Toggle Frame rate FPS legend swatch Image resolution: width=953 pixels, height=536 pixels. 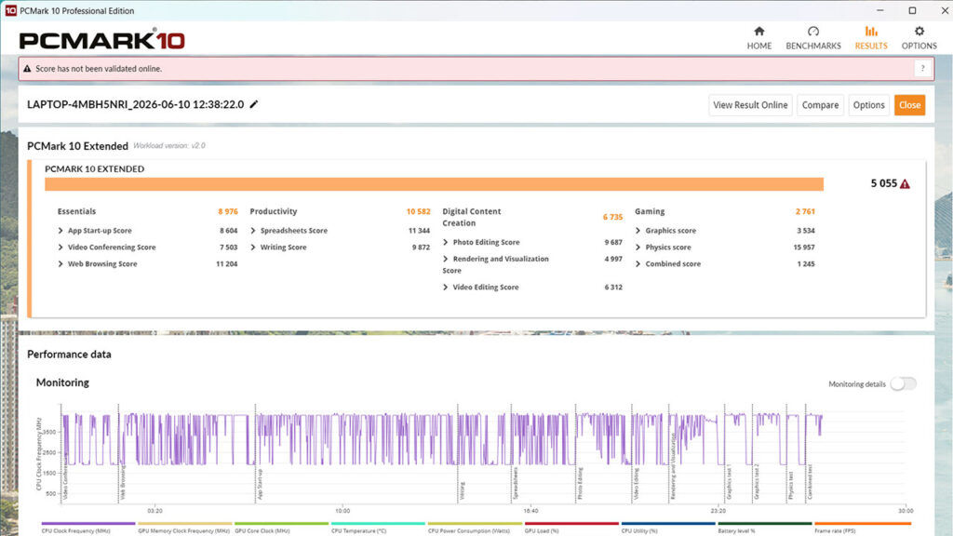click(863, 523)
